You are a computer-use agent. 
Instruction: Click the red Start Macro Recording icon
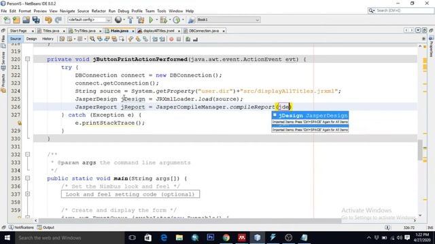171,39
